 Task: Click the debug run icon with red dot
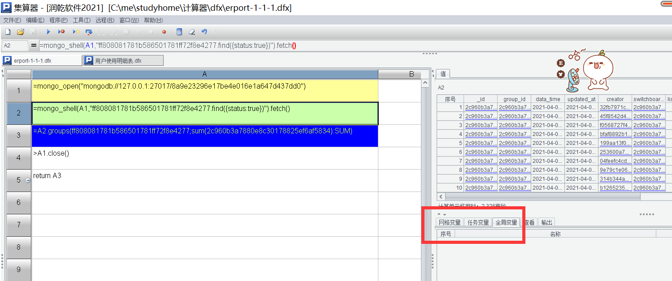61,32
